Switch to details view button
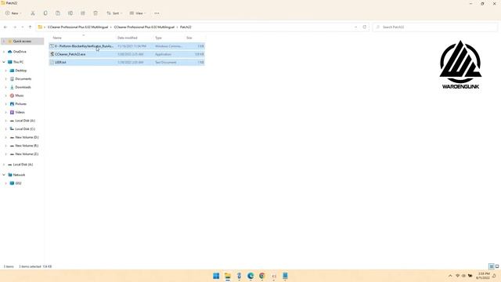Screen dimensions: 501x282 (492, 266)
